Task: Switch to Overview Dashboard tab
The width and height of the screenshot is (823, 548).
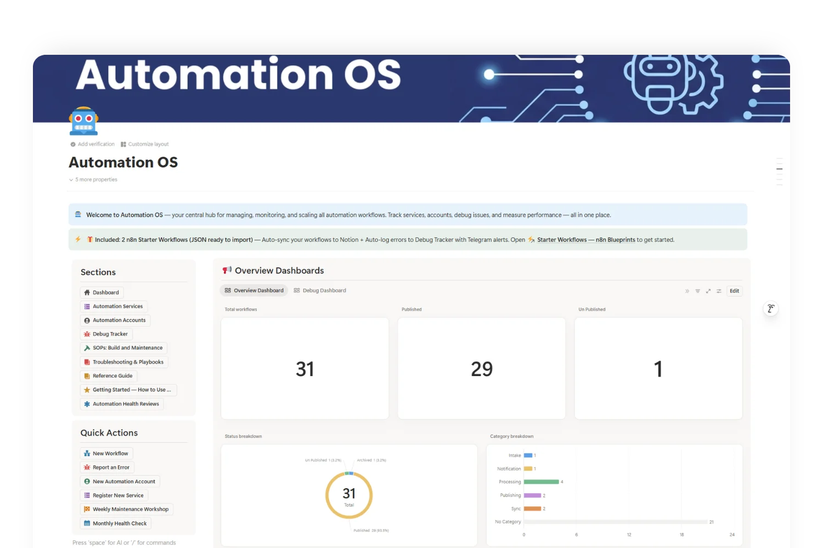Action: 254,290
